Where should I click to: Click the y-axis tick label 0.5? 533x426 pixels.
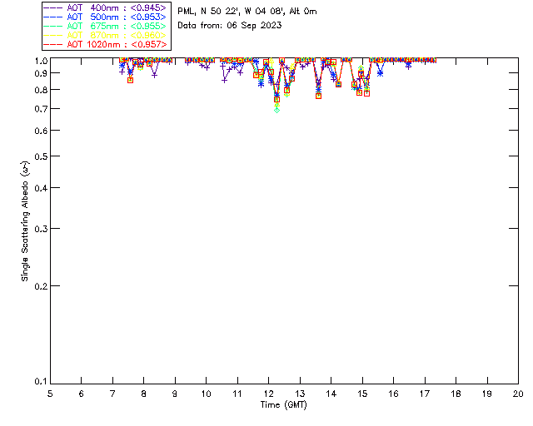pyautogui.click(x=41, y=156)
